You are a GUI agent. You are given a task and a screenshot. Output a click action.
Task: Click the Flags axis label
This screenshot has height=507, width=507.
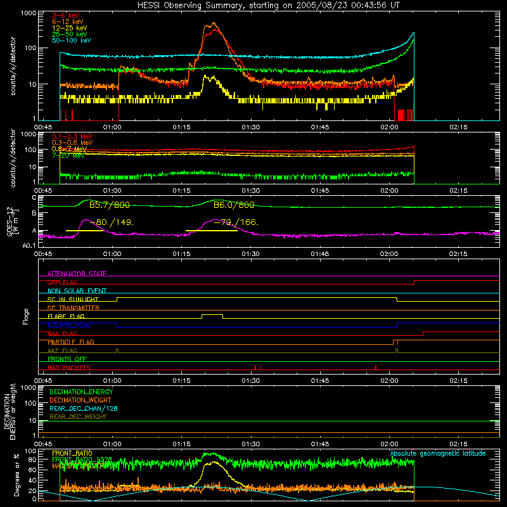[x=26, y=316]
